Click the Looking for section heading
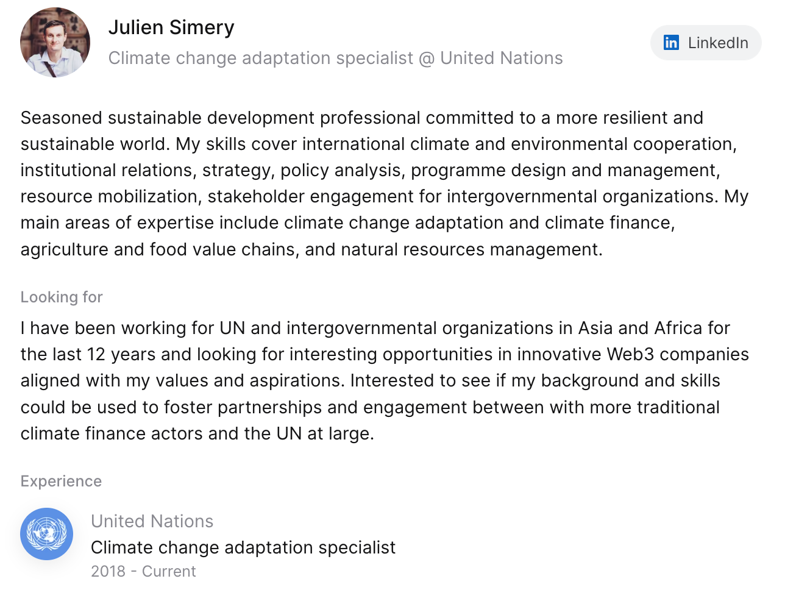 point(62,297)
